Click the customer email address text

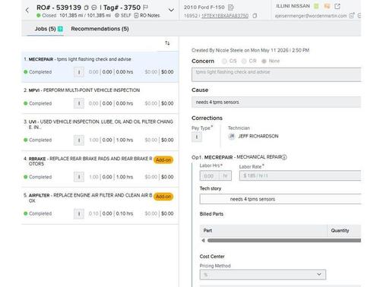[311, 16]
